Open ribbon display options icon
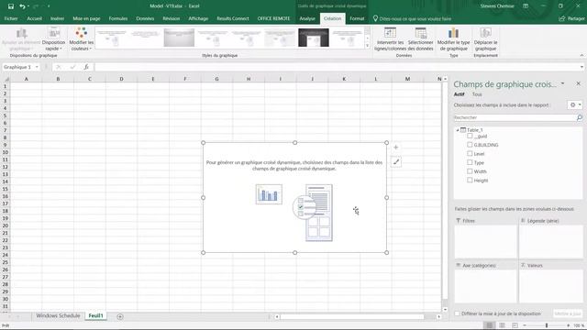Screen dimensions: 587x330 pyautogui.click(x=526, y=6)
